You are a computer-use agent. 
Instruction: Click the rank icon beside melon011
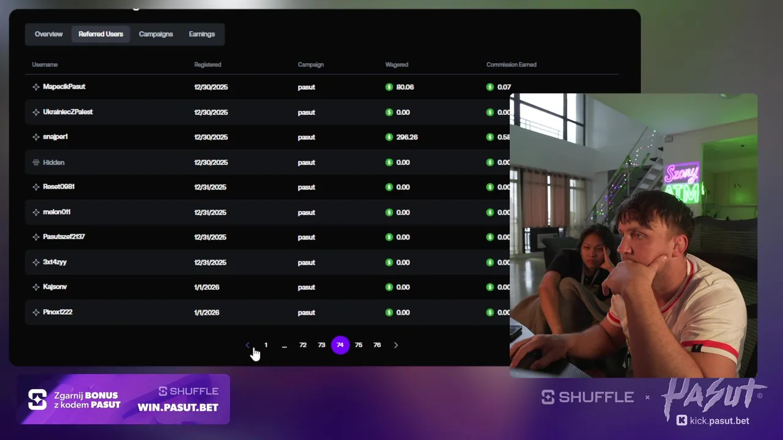36,213
